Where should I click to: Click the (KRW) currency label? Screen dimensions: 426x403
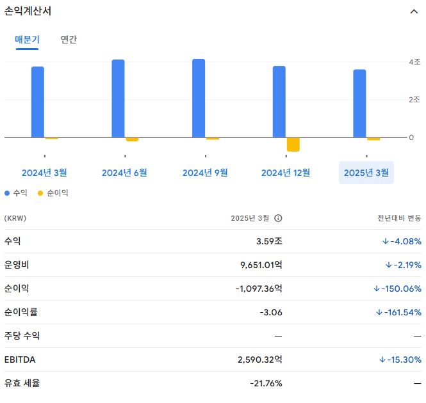[15, 218]
